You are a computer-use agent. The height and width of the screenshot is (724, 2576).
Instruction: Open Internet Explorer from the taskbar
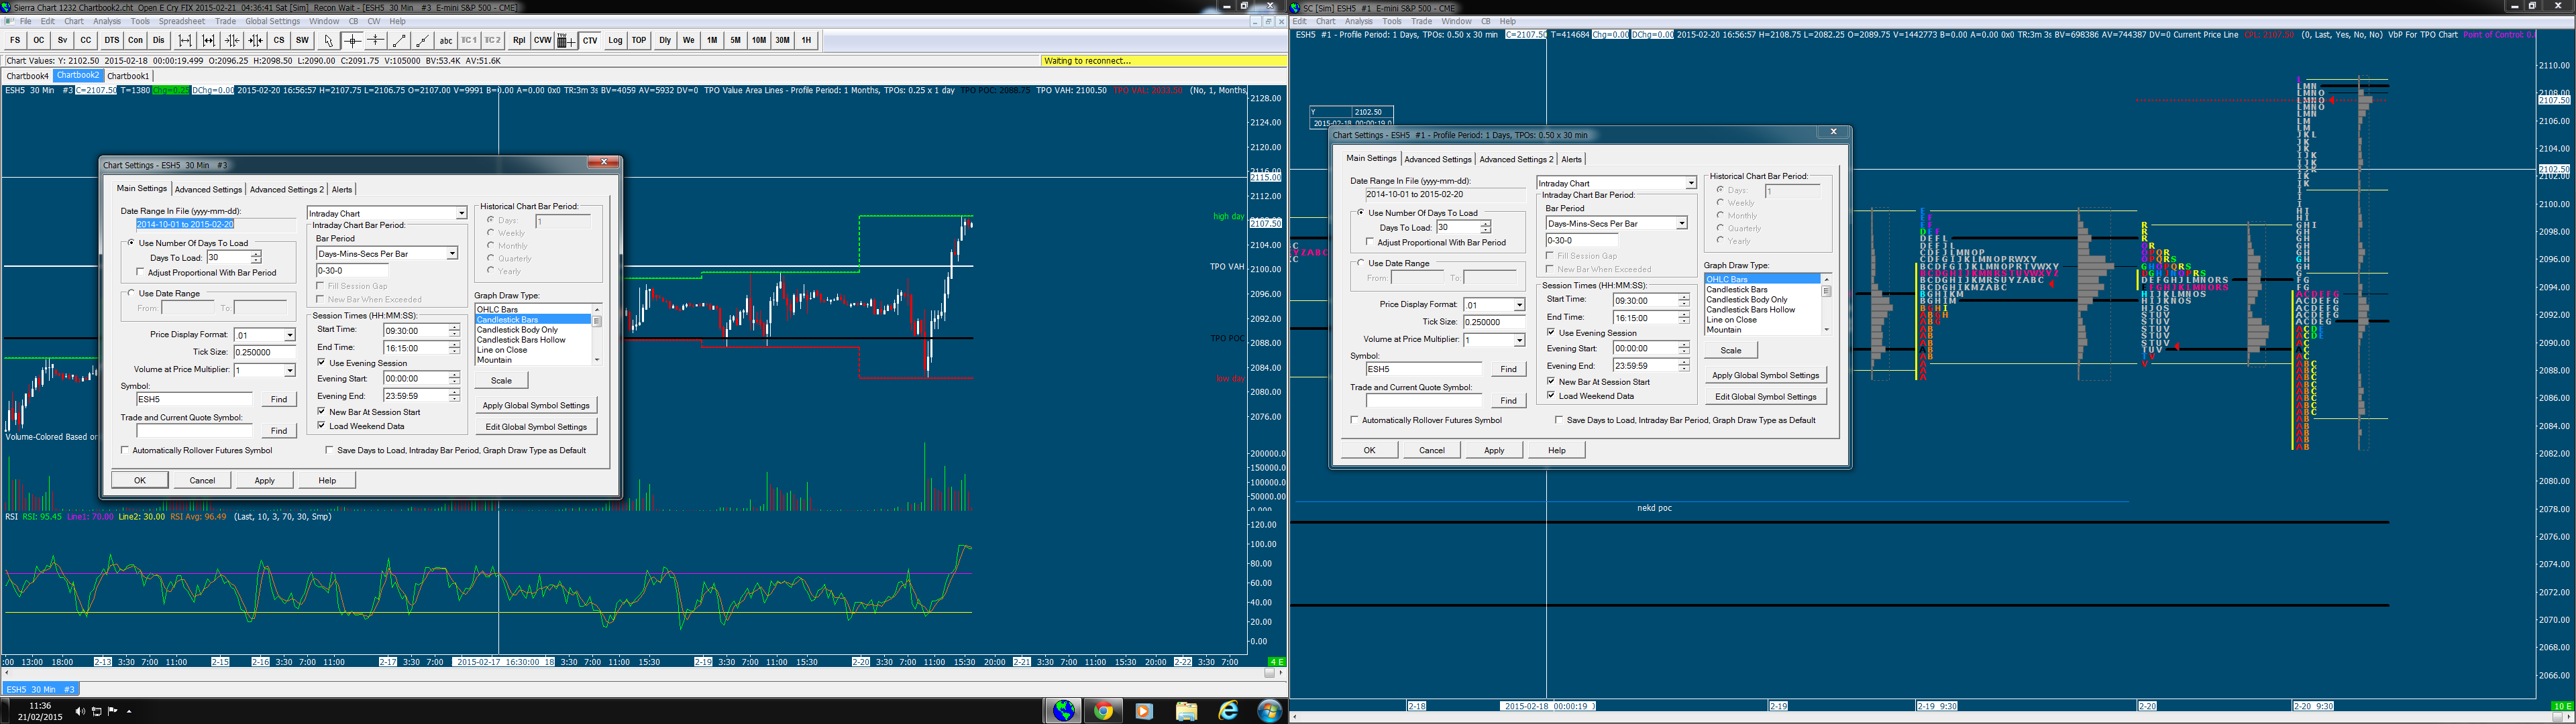(x=1228, y=711)
